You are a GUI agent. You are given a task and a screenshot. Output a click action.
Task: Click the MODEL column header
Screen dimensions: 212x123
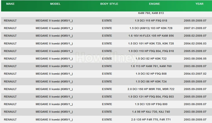coord(55,4)
